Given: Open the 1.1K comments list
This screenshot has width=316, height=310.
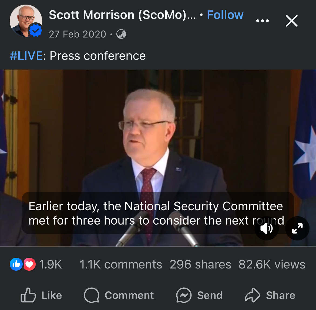Looking at the screenshot, I should point(121,264).
